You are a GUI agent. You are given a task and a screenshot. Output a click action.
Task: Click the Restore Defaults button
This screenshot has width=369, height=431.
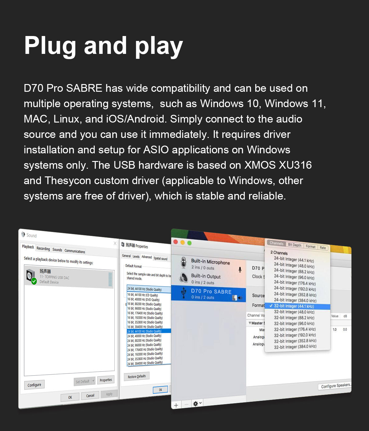click(137, 377)
